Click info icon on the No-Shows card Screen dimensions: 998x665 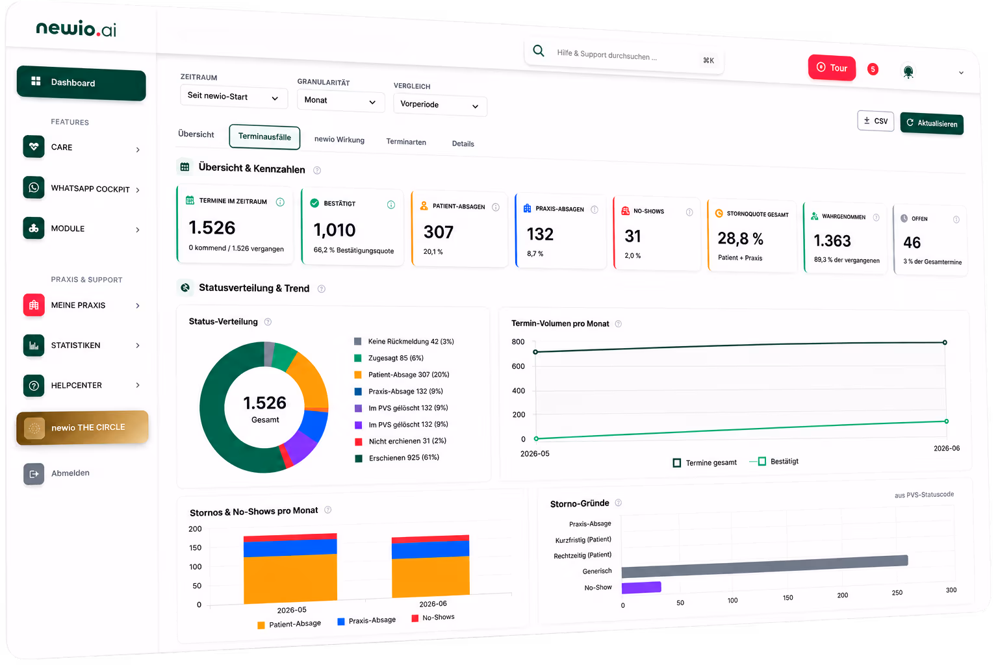click(x=689, y=212)
